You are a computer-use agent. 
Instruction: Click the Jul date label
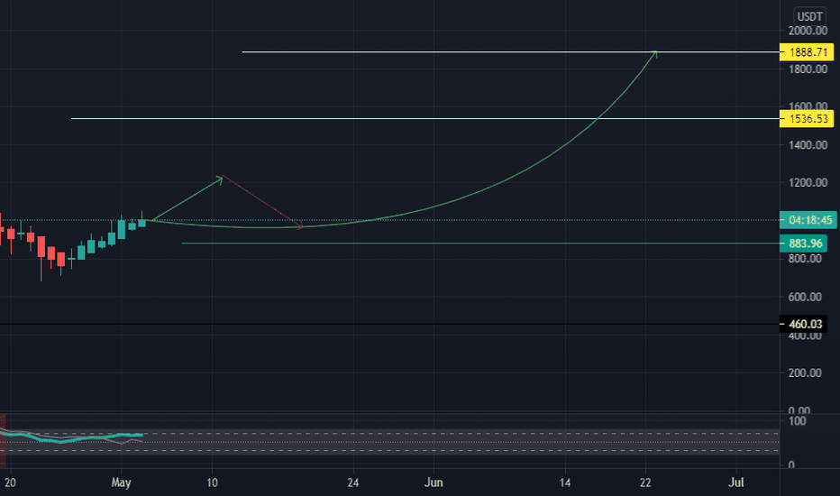coord(736,482)
